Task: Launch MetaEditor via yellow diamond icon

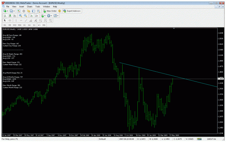Action: pyautogui.click(x=60, y=11)
